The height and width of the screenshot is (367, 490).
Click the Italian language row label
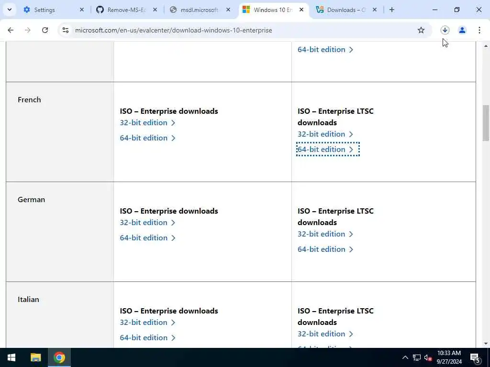28,300
